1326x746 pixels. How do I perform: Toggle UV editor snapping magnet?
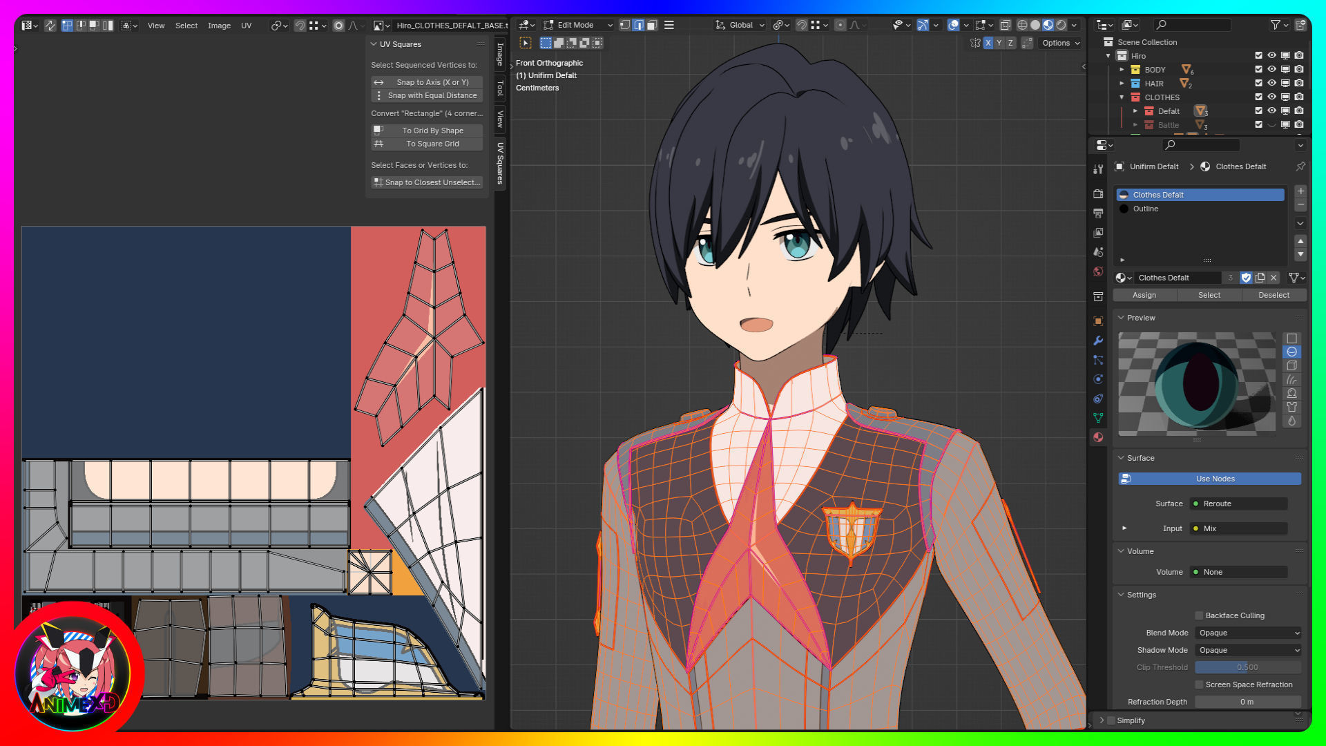tap(300, 26)
